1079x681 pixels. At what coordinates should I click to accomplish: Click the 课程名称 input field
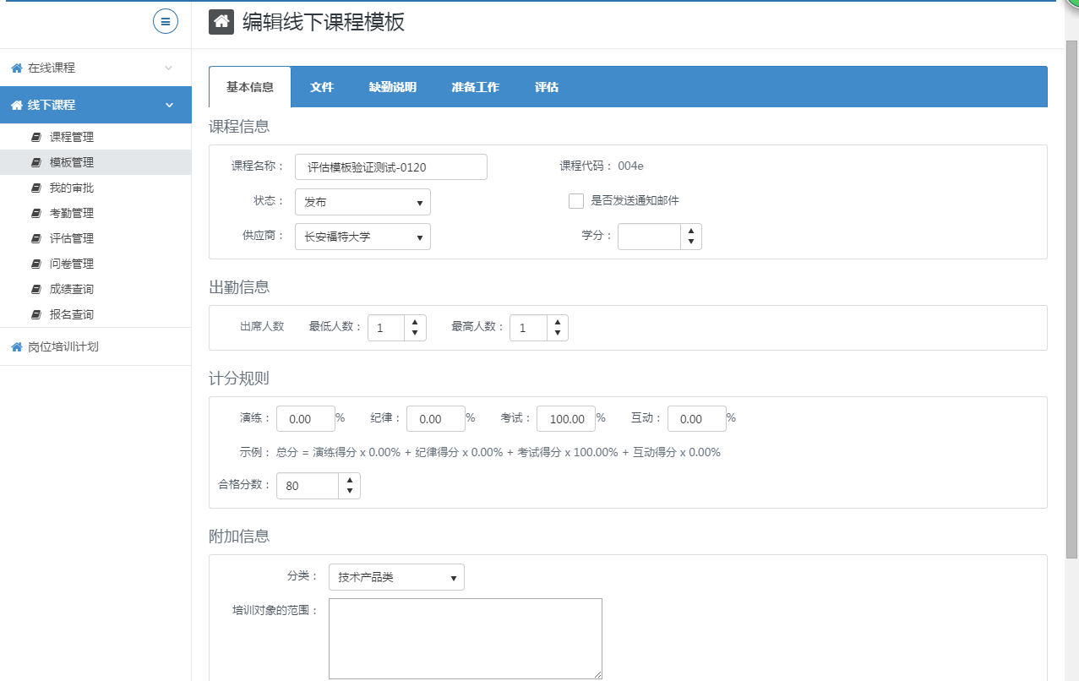[x=391, y=167]
